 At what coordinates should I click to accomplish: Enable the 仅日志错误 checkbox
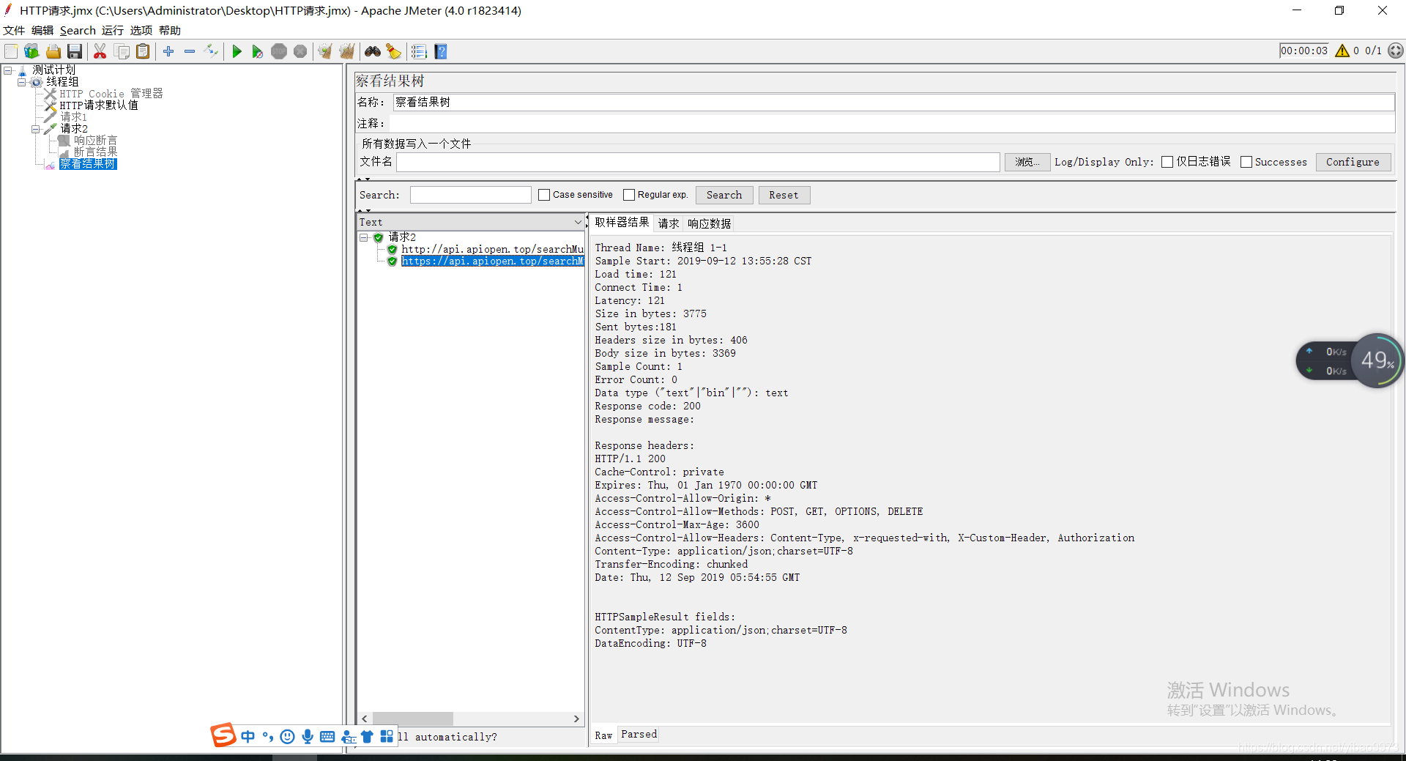point(1167,162)
